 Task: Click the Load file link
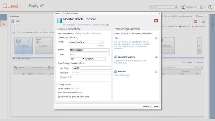[x=100, y=46]
